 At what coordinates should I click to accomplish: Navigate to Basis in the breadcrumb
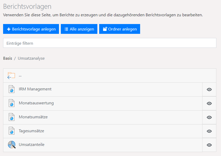7,58
